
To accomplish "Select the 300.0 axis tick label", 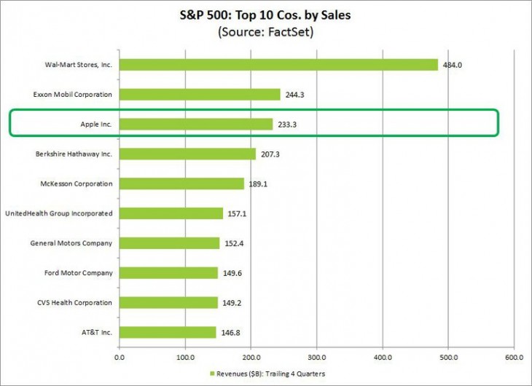I will coord(316,358).
